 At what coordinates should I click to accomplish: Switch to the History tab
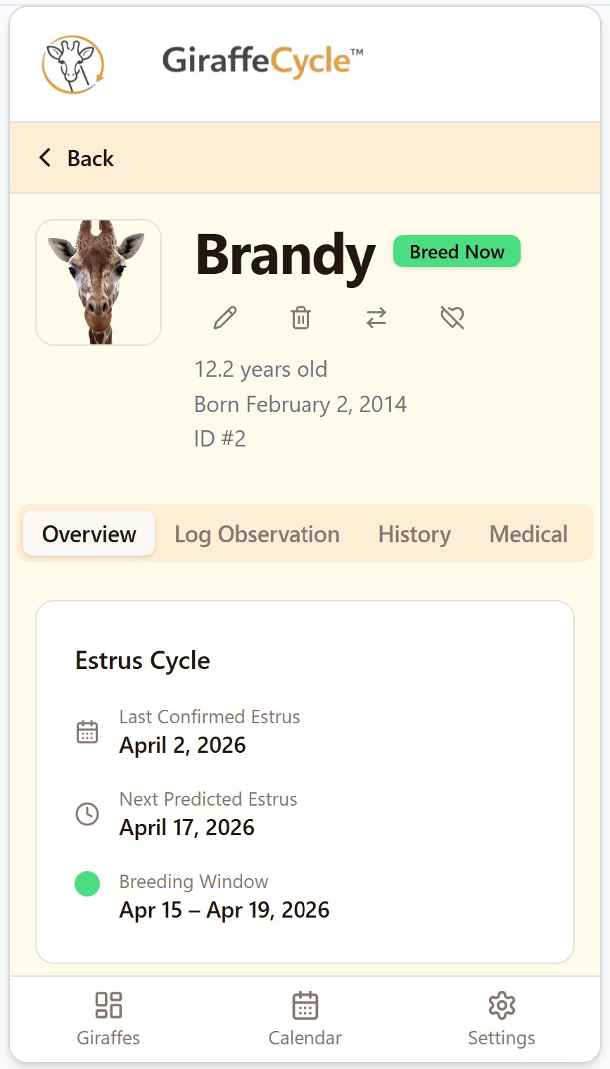point(414,534)
